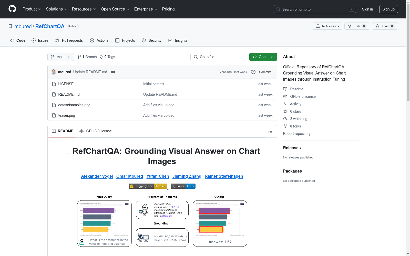The image size is (410, 256).
Task: Click the search magnifier icon in header
Action: pos(278,9)
